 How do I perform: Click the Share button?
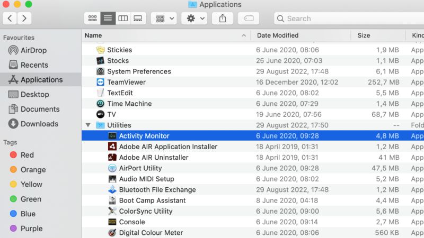(x=223, y=19)
